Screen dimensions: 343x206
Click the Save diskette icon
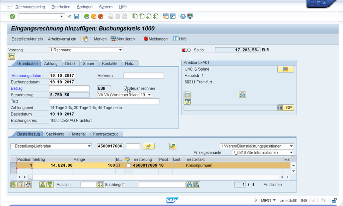[x=77, y=16]
